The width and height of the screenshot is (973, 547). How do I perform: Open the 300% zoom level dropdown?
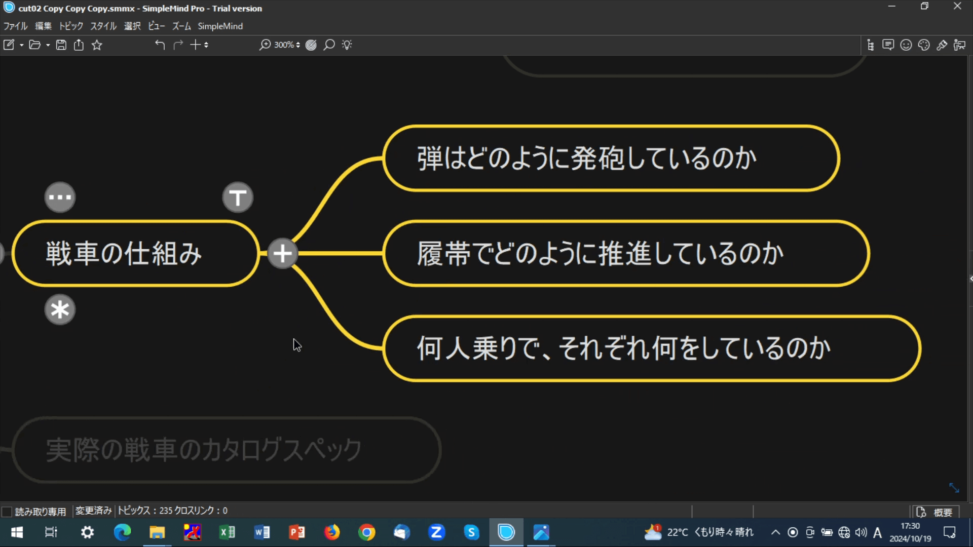(x=287, y=45)
